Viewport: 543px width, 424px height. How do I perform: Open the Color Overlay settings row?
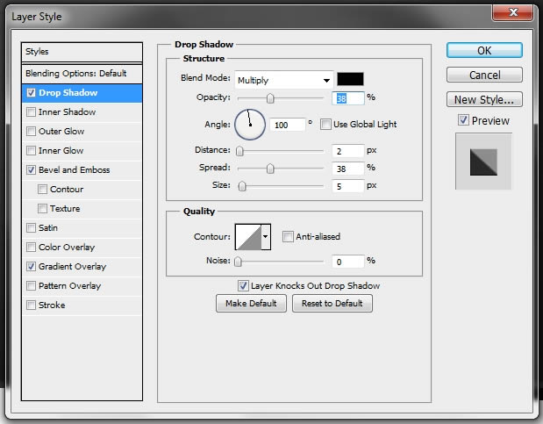(x=82, y=248)
